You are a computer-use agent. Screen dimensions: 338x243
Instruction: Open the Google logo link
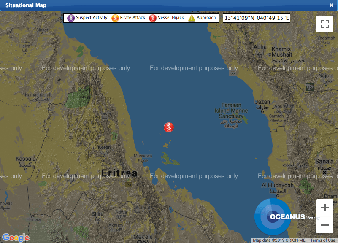pos(16,238)
